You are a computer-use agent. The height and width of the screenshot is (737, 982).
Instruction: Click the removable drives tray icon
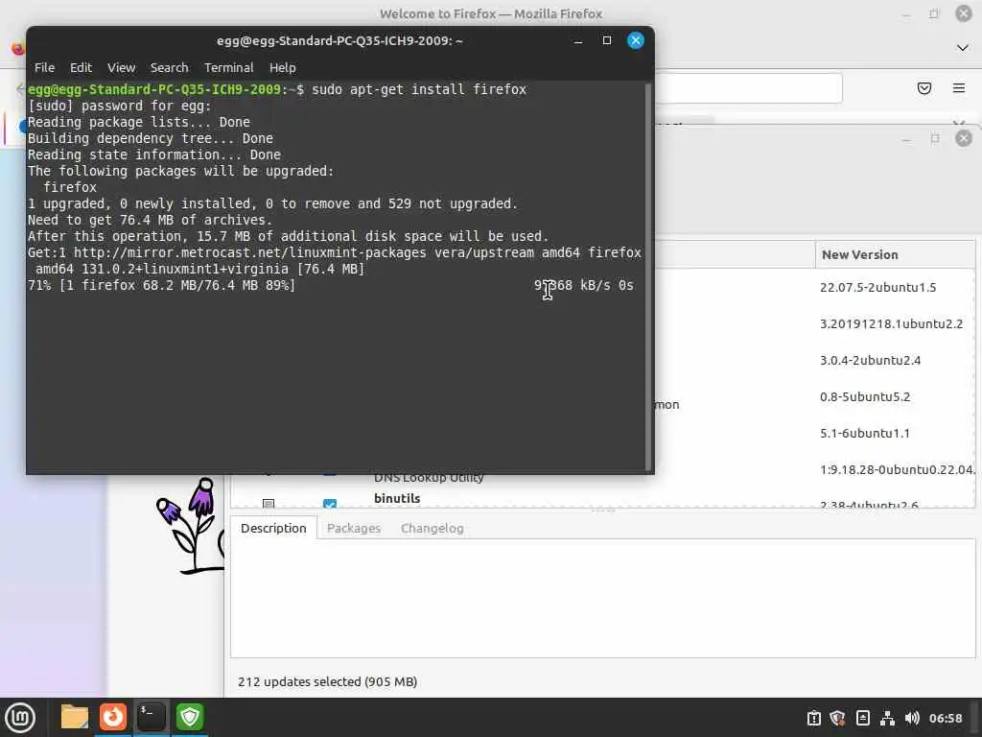(x=862, y=718)
